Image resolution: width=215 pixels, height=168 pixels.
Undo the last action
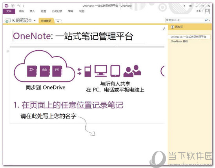click(x=19, y=5)
